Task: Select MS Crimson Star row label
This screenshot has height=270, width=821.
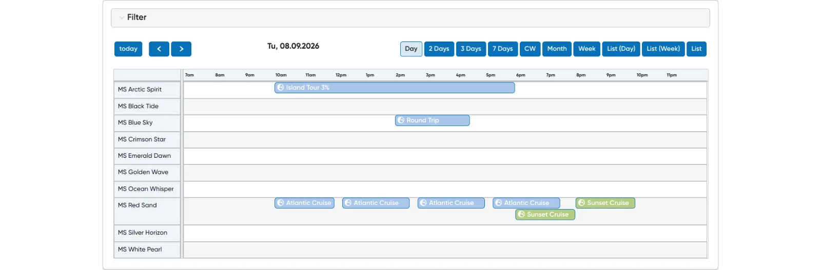Action: click(x=147, y=139)
